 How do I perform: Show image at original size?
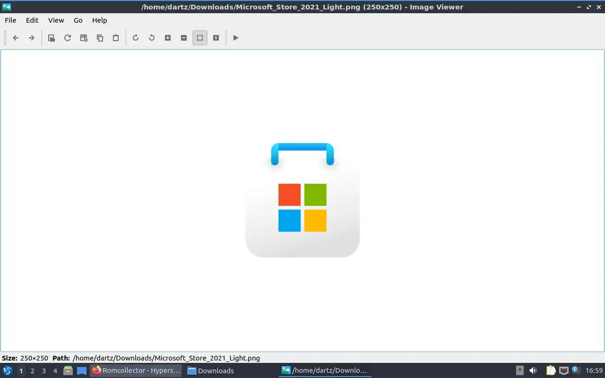pyautogui.click(x=216, y=38)
